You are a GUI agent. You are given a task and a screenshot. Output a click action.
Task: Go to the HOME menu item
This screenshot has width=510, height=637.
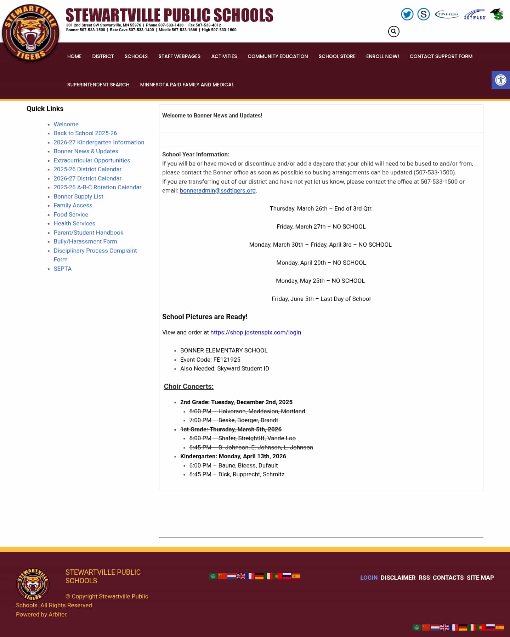[x=74, y=56]
